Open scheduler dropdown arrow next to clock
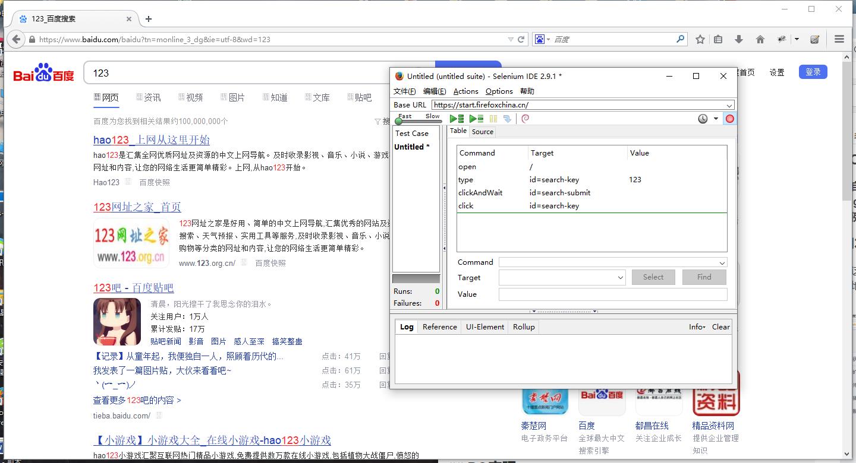Viewport: 856px width, 463px height. [x=716, y=119]
